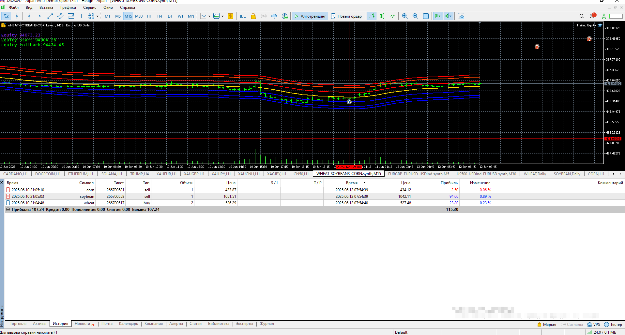625x335 pixels.
Task: Click the zoom out chart icon
Action: pyautogui.click(x=415, y=16)
